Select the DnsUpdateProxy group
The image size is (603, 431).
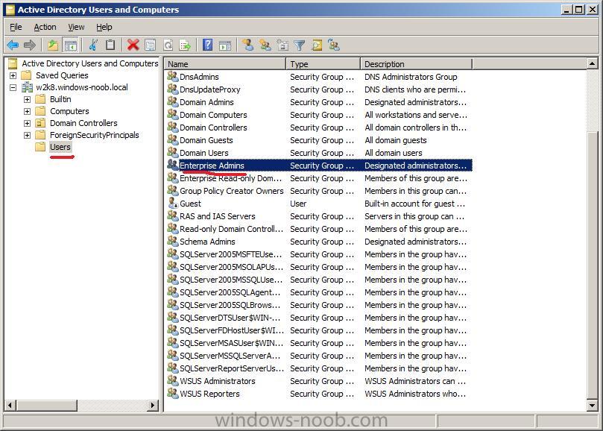tap(210, 89)
